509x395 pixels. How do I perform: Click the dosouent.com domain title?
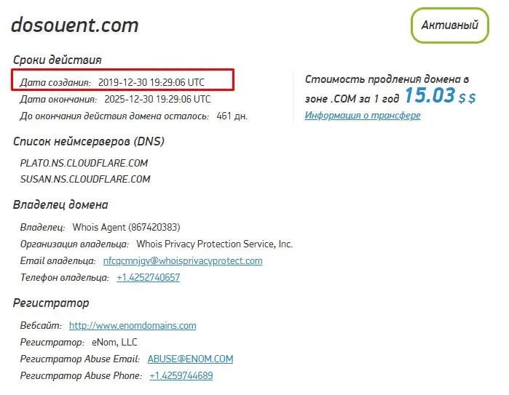(74, 25)
